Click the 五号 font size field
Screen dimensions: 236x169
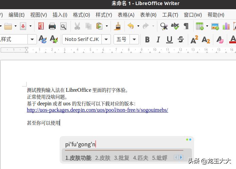pos(122,39)
